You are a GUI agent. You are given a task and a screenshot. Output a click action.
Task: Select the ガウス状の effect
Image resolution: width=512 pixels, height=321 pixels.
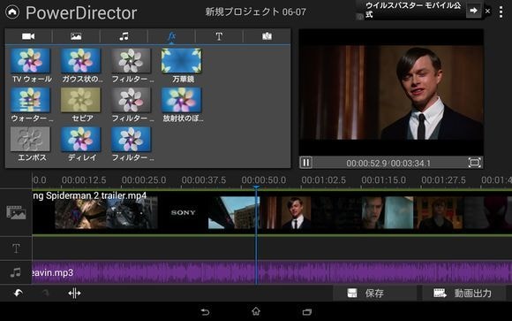click(x=81, y=65)
